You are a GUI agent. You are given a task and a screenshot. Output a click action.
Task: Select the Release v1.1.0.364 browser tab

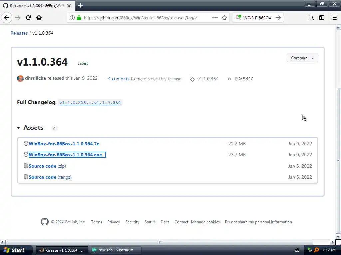click(x=37, y=6)
